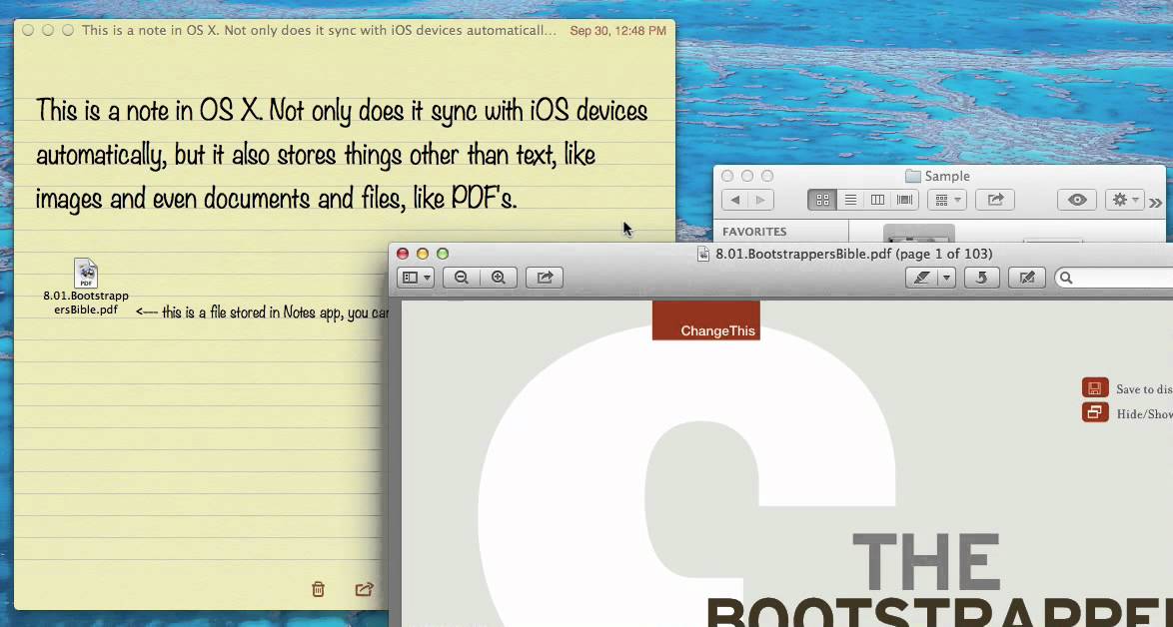Maximize the Preview window with the green button
The width and height of the screenshot is (1173, 627).
[443, 254]
